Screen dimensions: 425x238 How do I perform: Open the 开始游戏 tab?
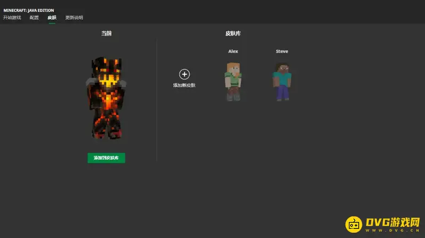point(12,17)
